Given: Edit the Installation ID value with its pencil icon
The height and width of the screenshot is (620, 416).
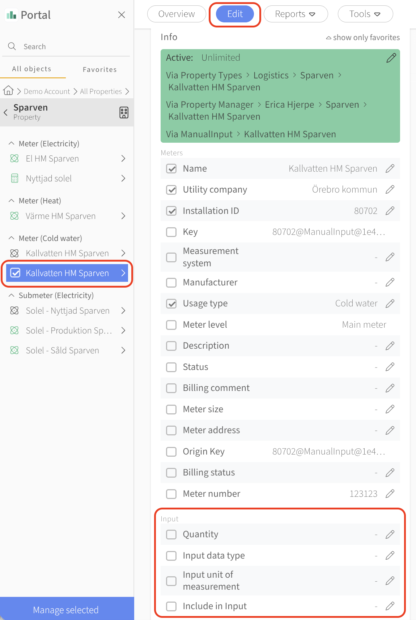Looking at the screenshot, I should pyautogui.click(x=390, y=211).
